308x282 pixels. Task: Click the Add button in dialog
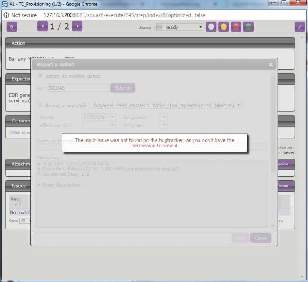point(241,238)
